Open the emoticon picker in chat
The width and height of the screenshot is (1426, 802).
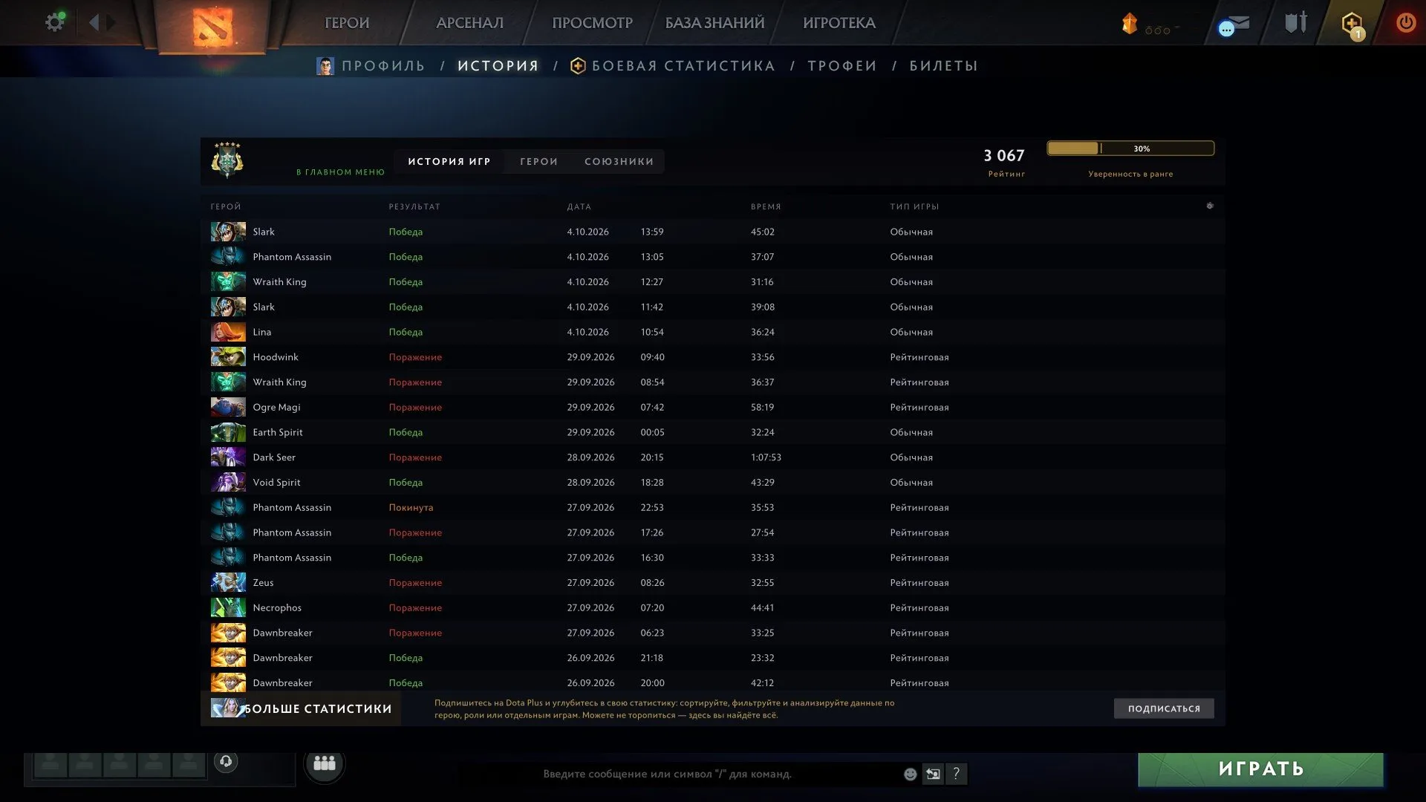[910, 774]
